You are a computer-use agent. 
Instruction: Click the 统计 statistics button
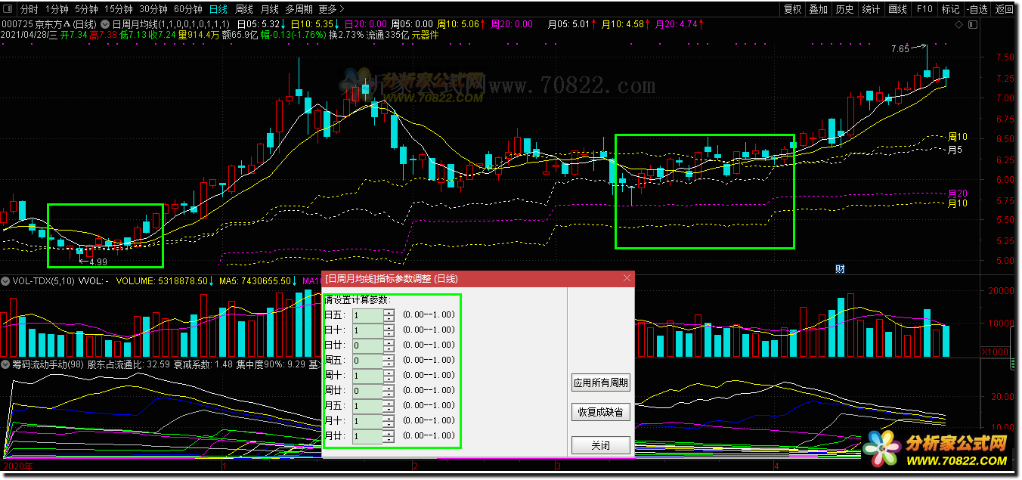point(871,9)
